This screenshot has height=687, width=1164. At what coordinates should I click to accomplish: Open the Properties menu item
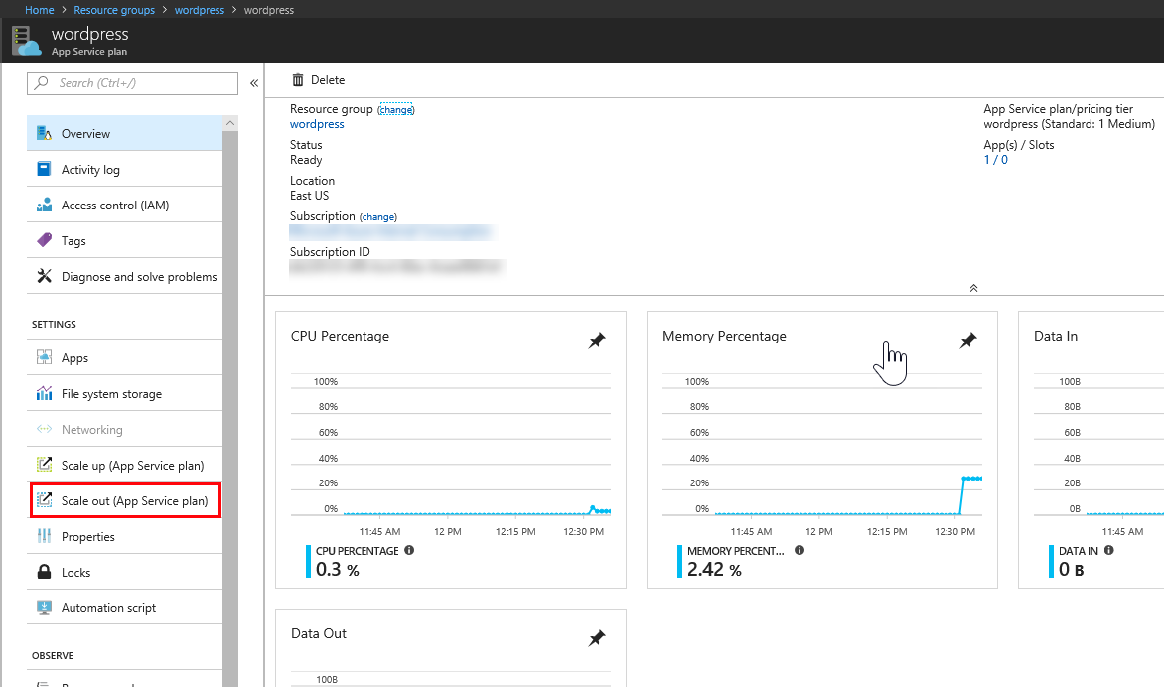(125, 536)
